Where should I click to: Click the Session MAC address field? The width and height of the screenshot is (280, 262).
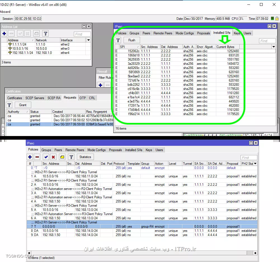pos(28,18)
